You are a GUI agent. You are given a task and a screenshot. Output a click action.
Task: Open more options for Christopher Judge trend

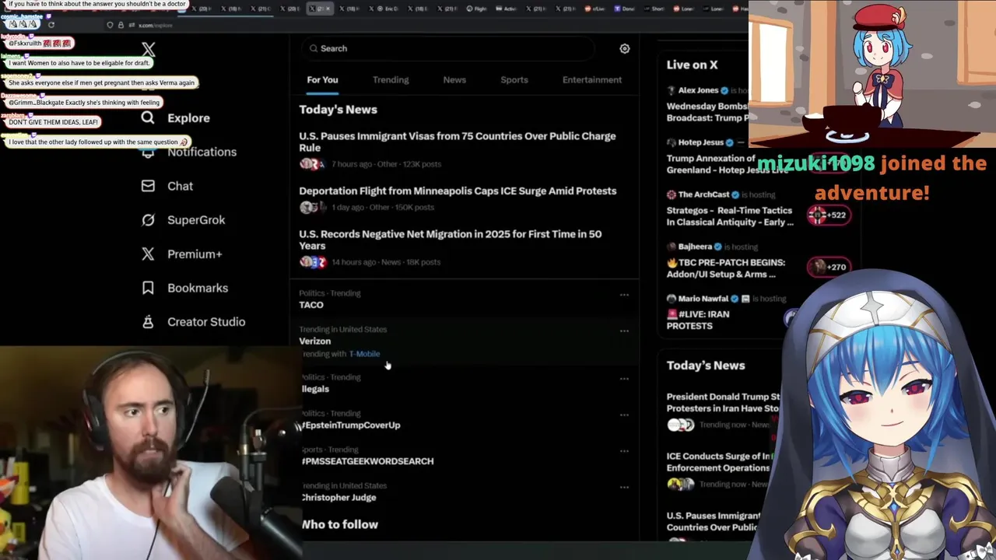click(624, 488)
